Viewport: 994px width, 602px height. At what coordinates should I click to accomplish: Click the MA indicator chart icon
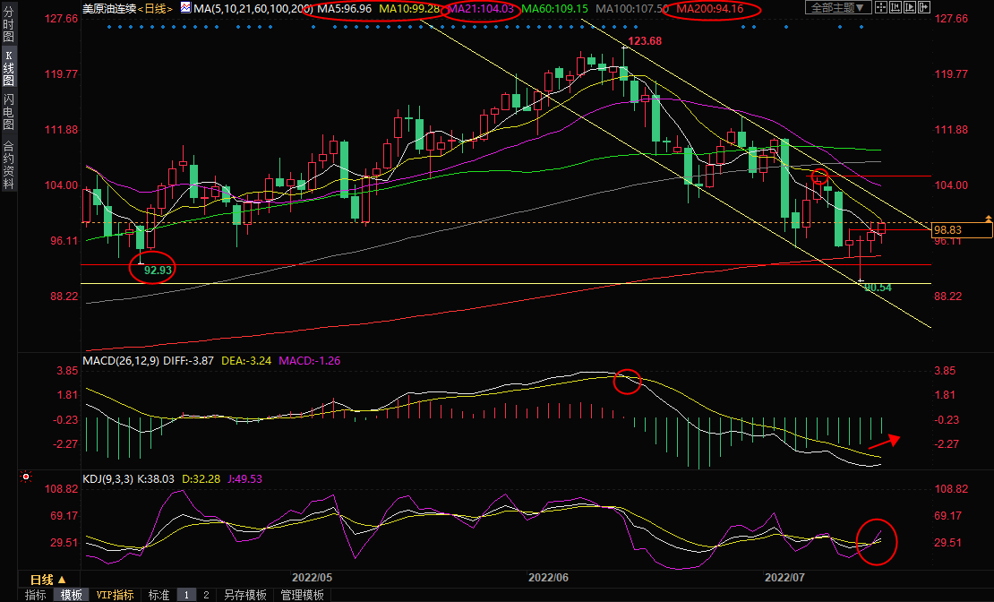click(185, 8)
